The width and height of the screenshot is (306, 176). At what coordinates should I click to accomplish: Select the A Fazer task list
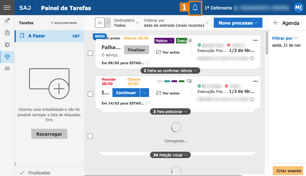tap(50, 36)
